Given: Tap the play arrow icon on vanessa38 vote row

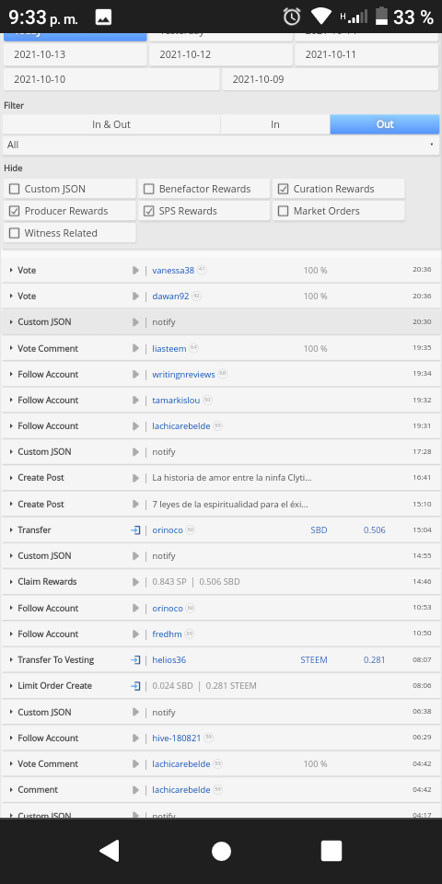Looking at the screenshot, I should coord(135,271).
